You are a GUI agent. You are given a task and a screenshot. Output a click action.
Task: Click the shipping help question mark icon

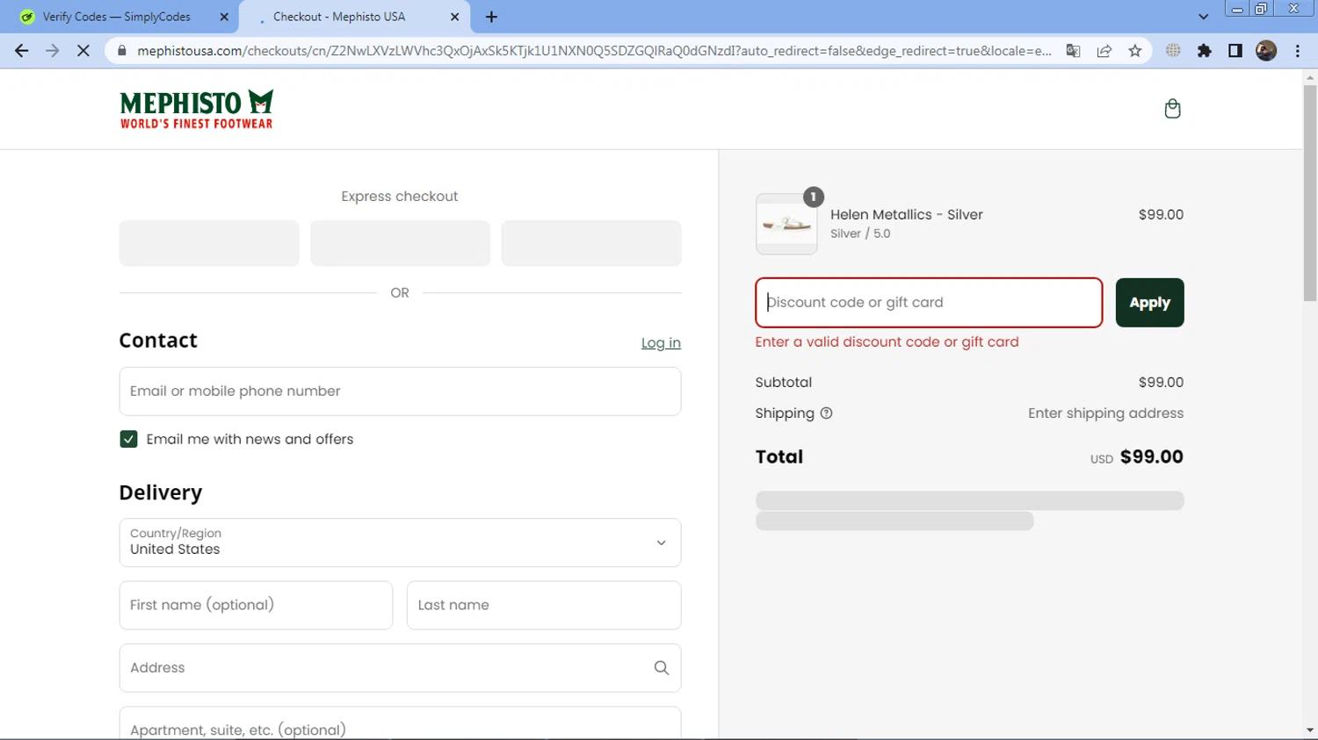click(826, 413)
